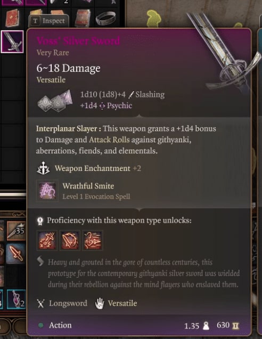Select Voss' Silver Sword inventory slot
This screenshot has width=262, height=339.
tap(12, 42)
